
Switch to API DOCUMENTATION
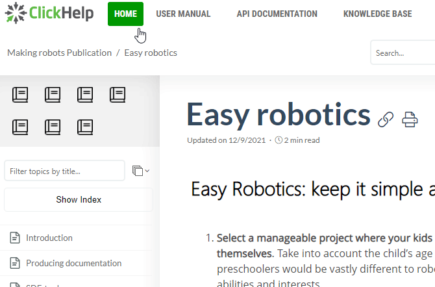point(277,14)
